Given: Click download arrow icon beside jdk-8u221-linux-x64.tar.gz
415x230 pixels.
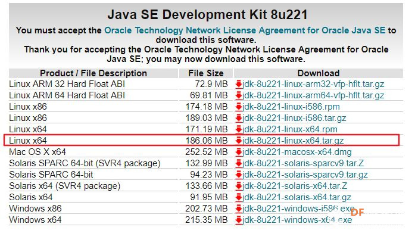Looking at the screenshot, I should 239,141.
